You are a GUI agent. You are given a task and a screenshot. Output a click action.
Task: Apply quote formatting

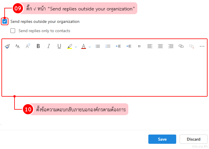click(139, 46)
